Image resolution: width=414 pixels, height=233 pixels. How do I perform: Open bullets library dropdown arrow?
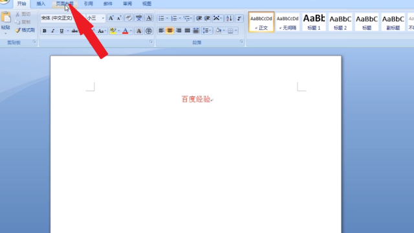[167, 18]
